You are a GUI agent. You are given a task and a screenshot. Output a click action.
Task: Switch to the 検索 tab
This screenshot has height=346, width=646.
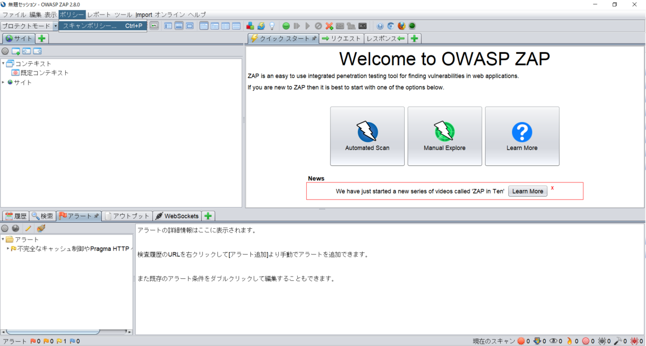43,216
